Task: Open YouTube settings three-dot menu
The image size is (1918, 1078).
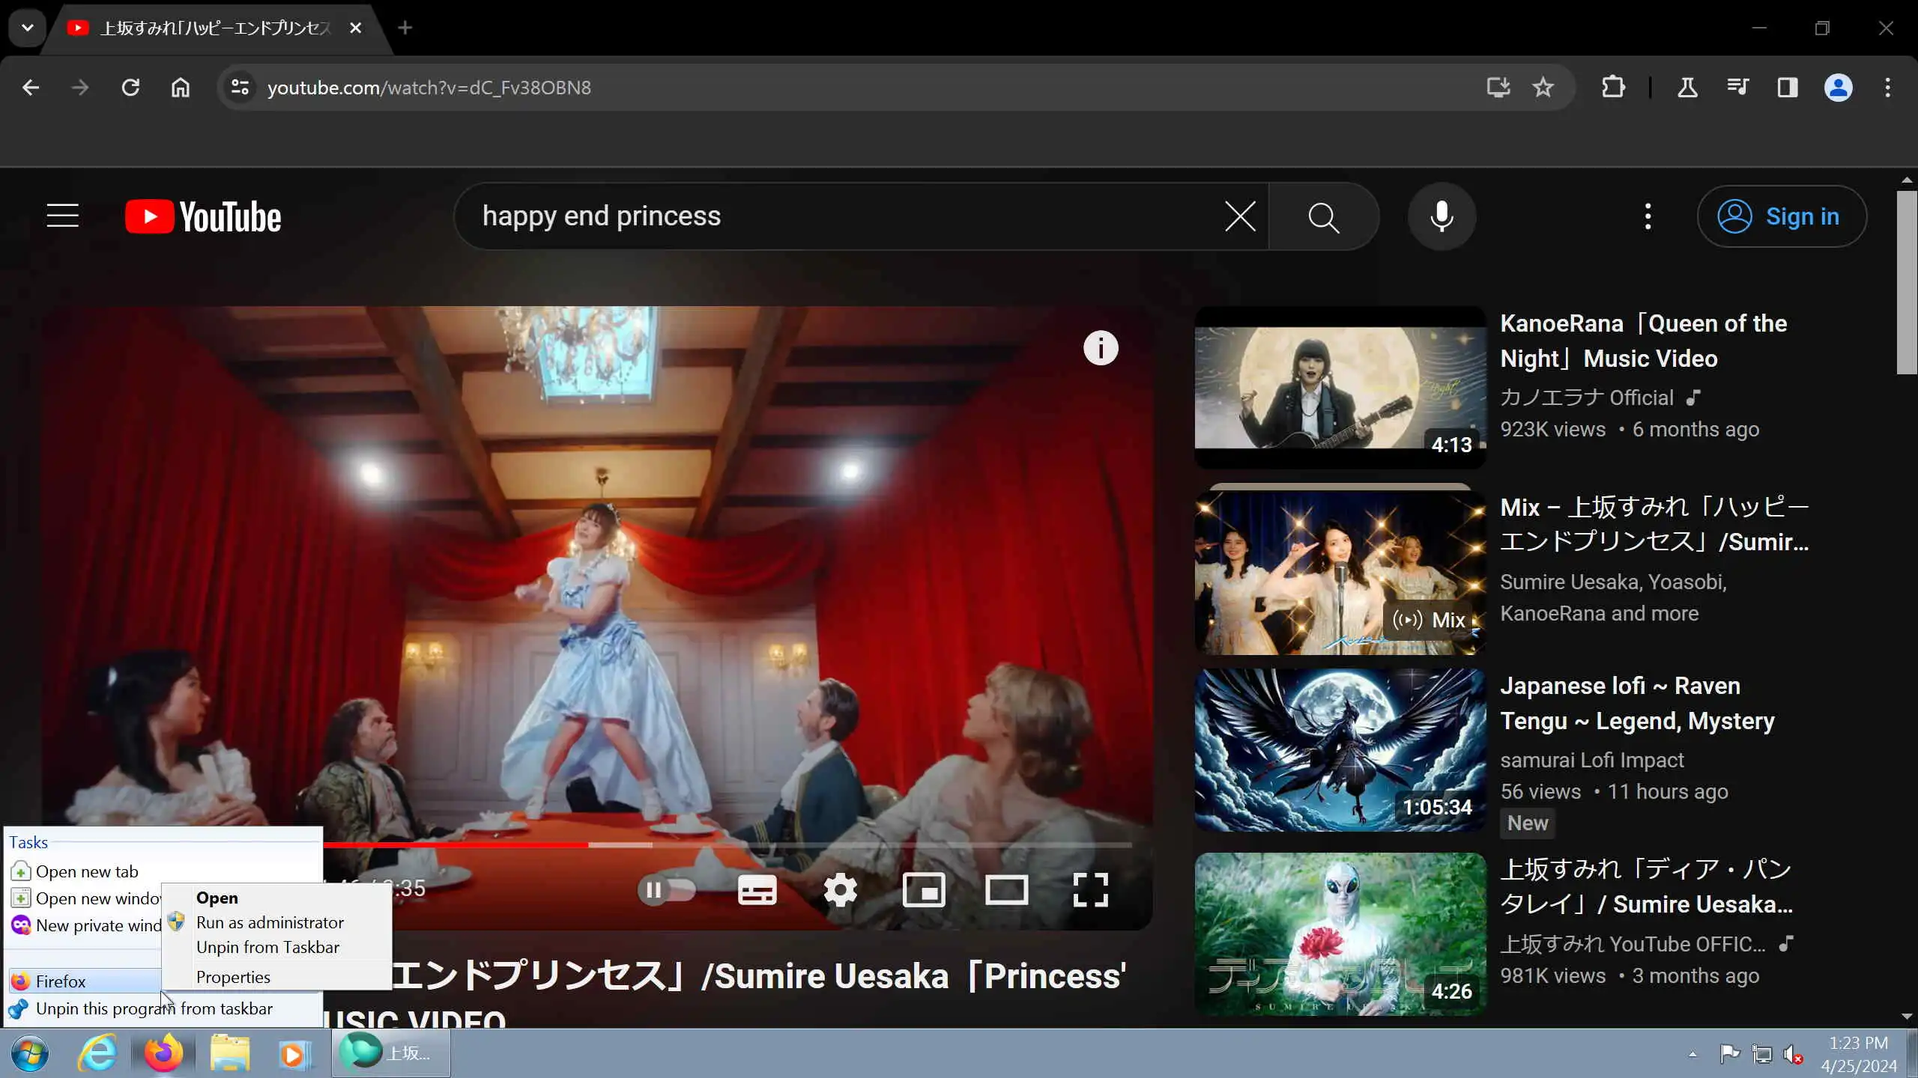Action: click(1648, 217)
